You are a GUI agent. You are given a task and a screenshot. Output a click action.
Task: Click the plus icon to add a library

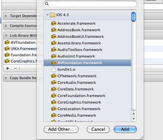click(8, 68)
